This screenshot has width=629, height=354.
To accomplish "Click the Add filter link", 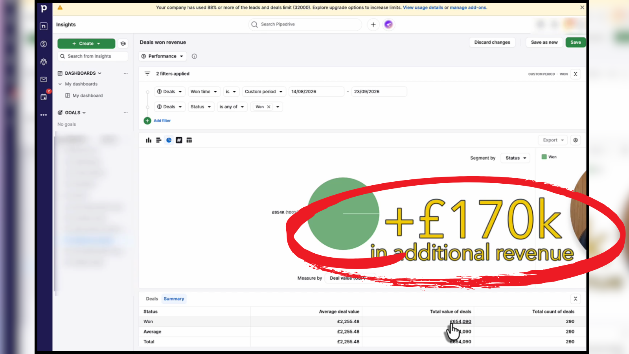I will (162, 121).
